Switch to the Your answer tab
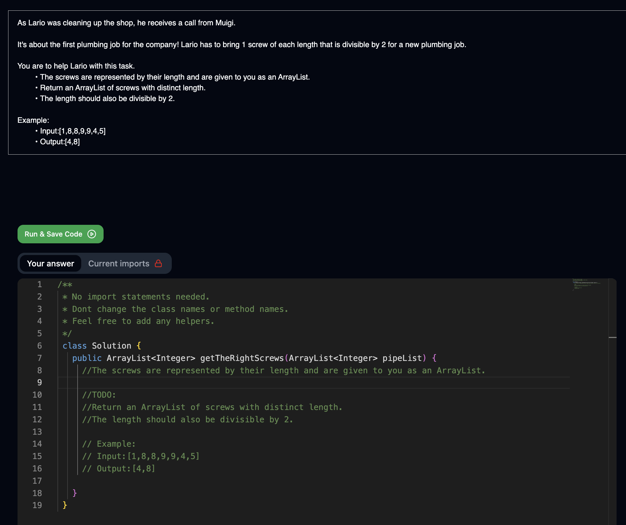Screen dimensions: 626x525 pos(51,263)
